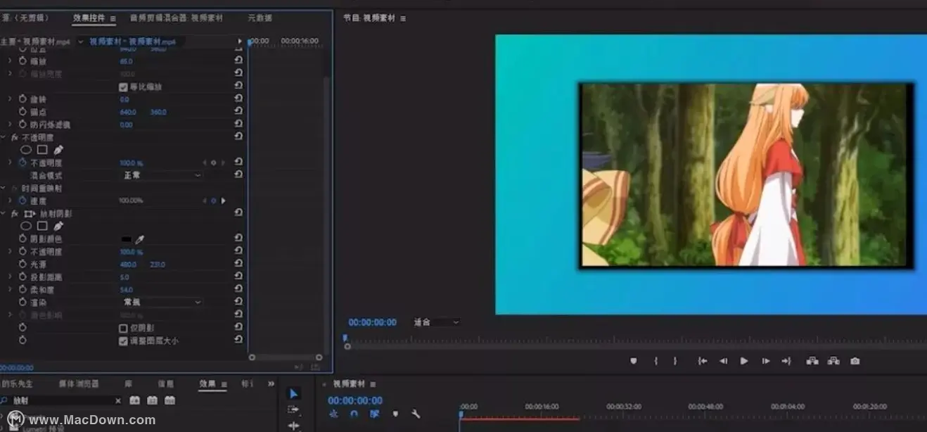
Task: Add marker in Program monitor transport bar
Action: (634, 361)
